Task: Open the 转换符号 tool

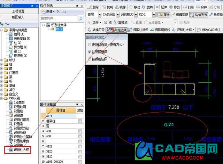Action: pyautogui.click(x=96, y=30)
